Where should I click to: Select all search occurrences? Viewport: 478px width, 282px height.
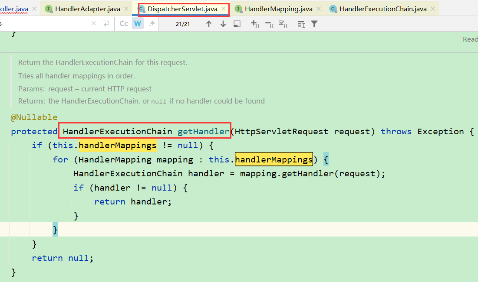(x=283, y=24)
